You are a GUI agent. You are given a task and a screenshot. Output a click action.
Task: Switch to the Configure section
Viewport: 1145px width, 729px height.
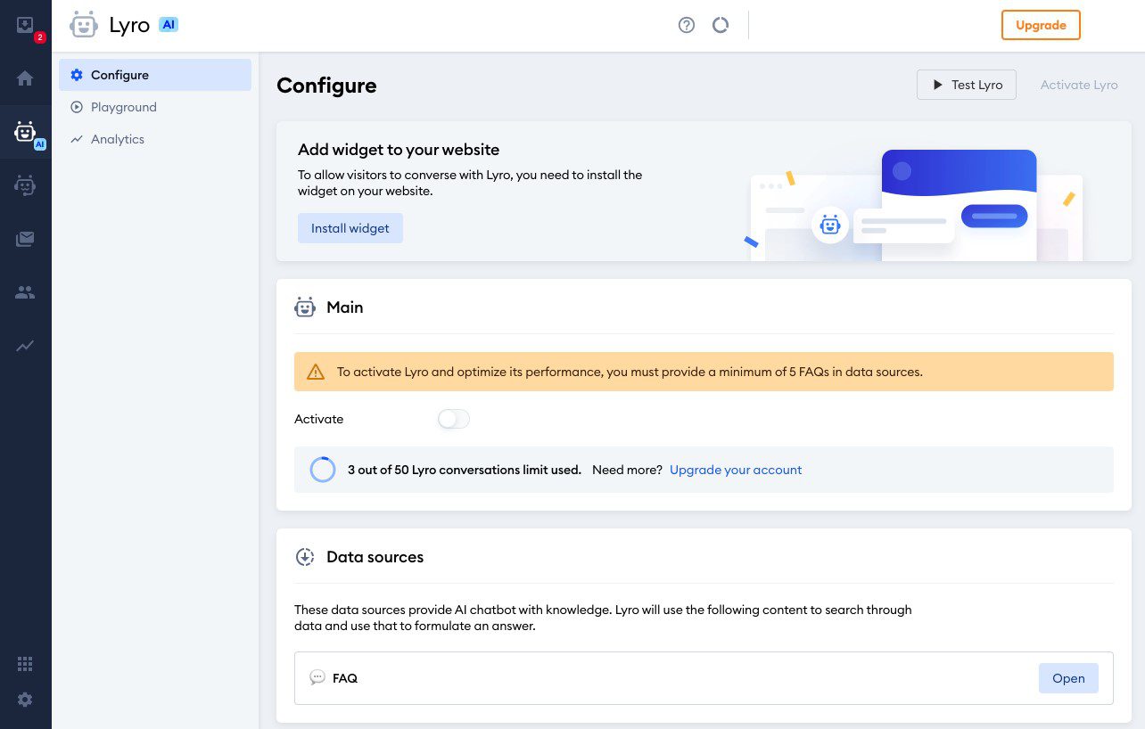click(x=120, y=75)
